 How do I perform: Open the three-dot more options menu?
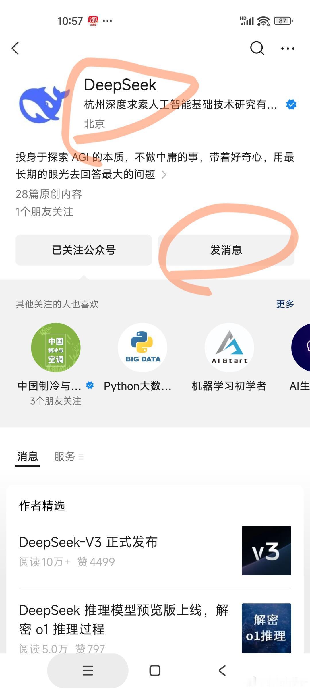click(288, 49)
